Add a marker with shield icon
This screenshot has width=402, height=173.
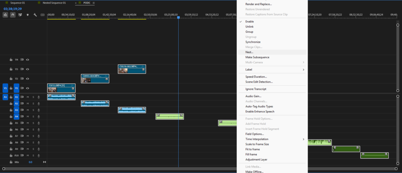click(x=27, y=15)
